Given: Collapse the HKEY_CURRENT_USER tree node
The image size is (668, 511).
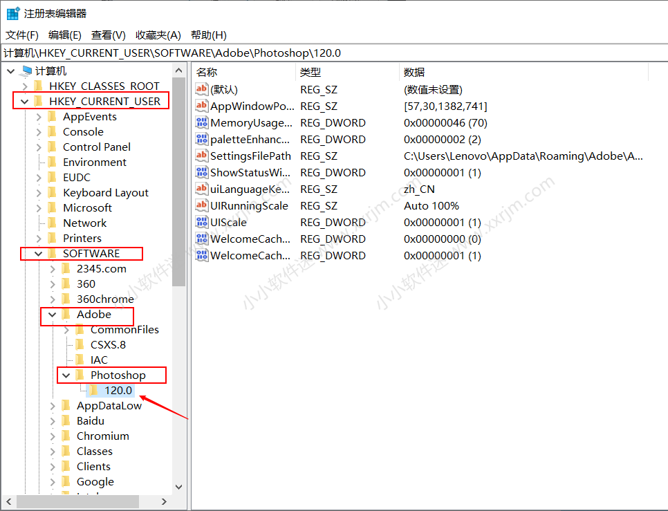Looking at the screenshot, I should [26, 100].
